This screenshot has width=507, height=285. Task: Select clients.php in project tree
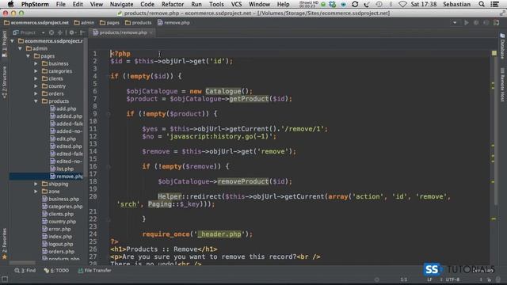58,214
